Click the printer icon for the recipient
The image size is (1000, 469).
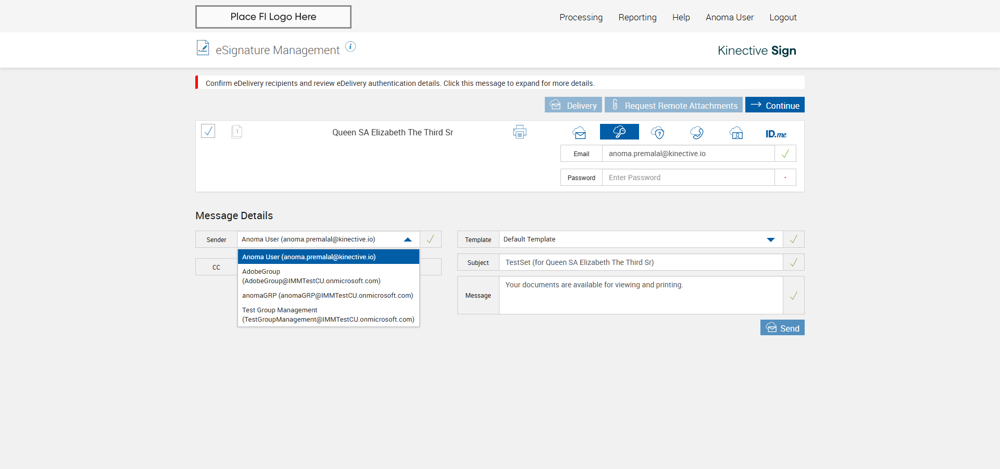[x=519, y=132]
